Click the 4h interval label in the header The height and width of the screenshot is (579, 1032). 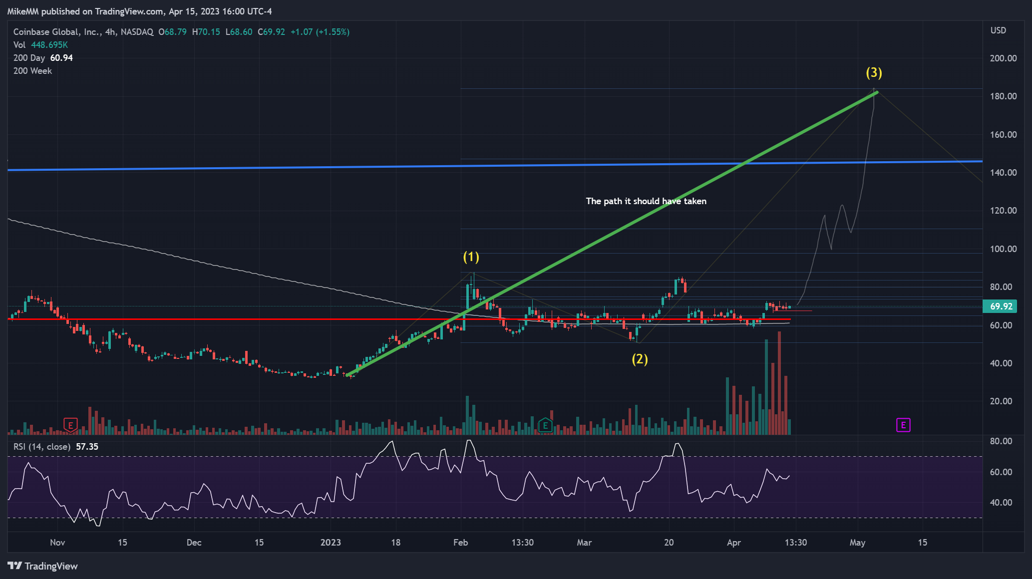click(110, 32)
